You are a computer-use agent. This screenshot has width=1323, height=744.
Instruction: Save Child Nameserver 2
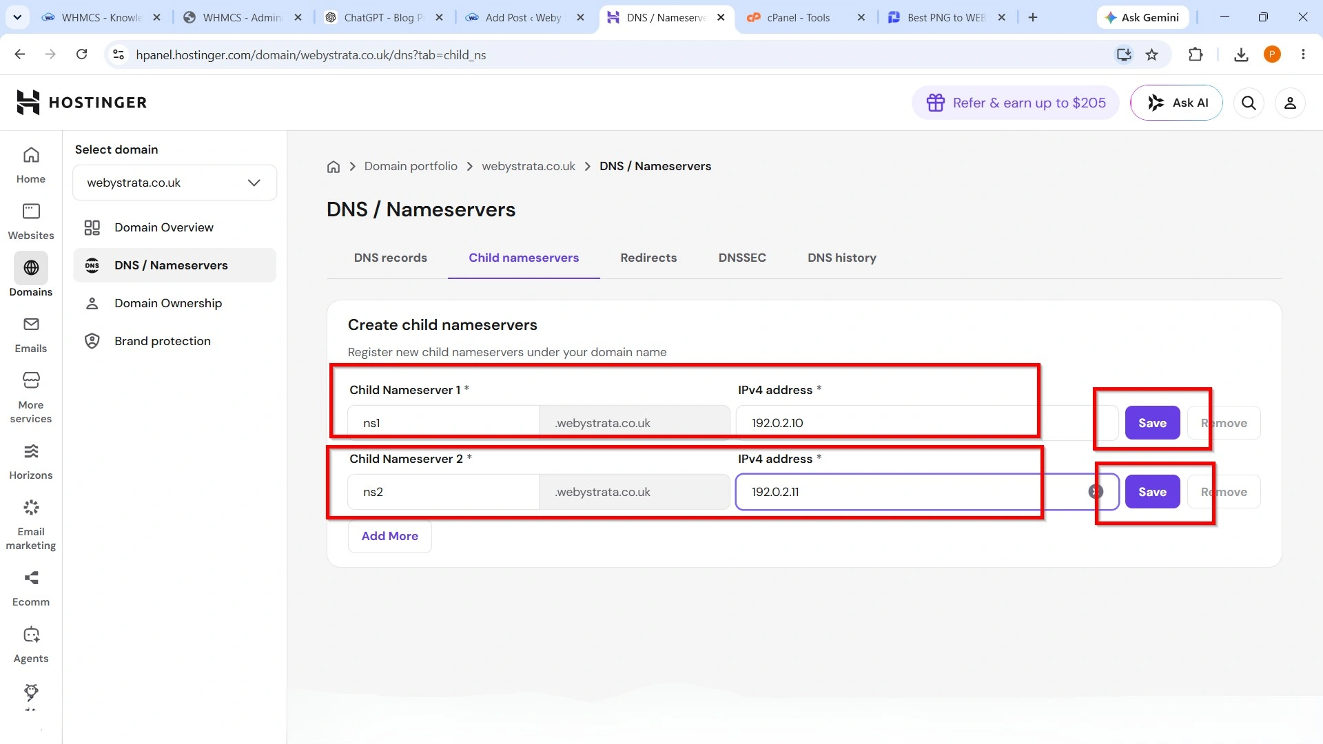tap(1152, 492)
